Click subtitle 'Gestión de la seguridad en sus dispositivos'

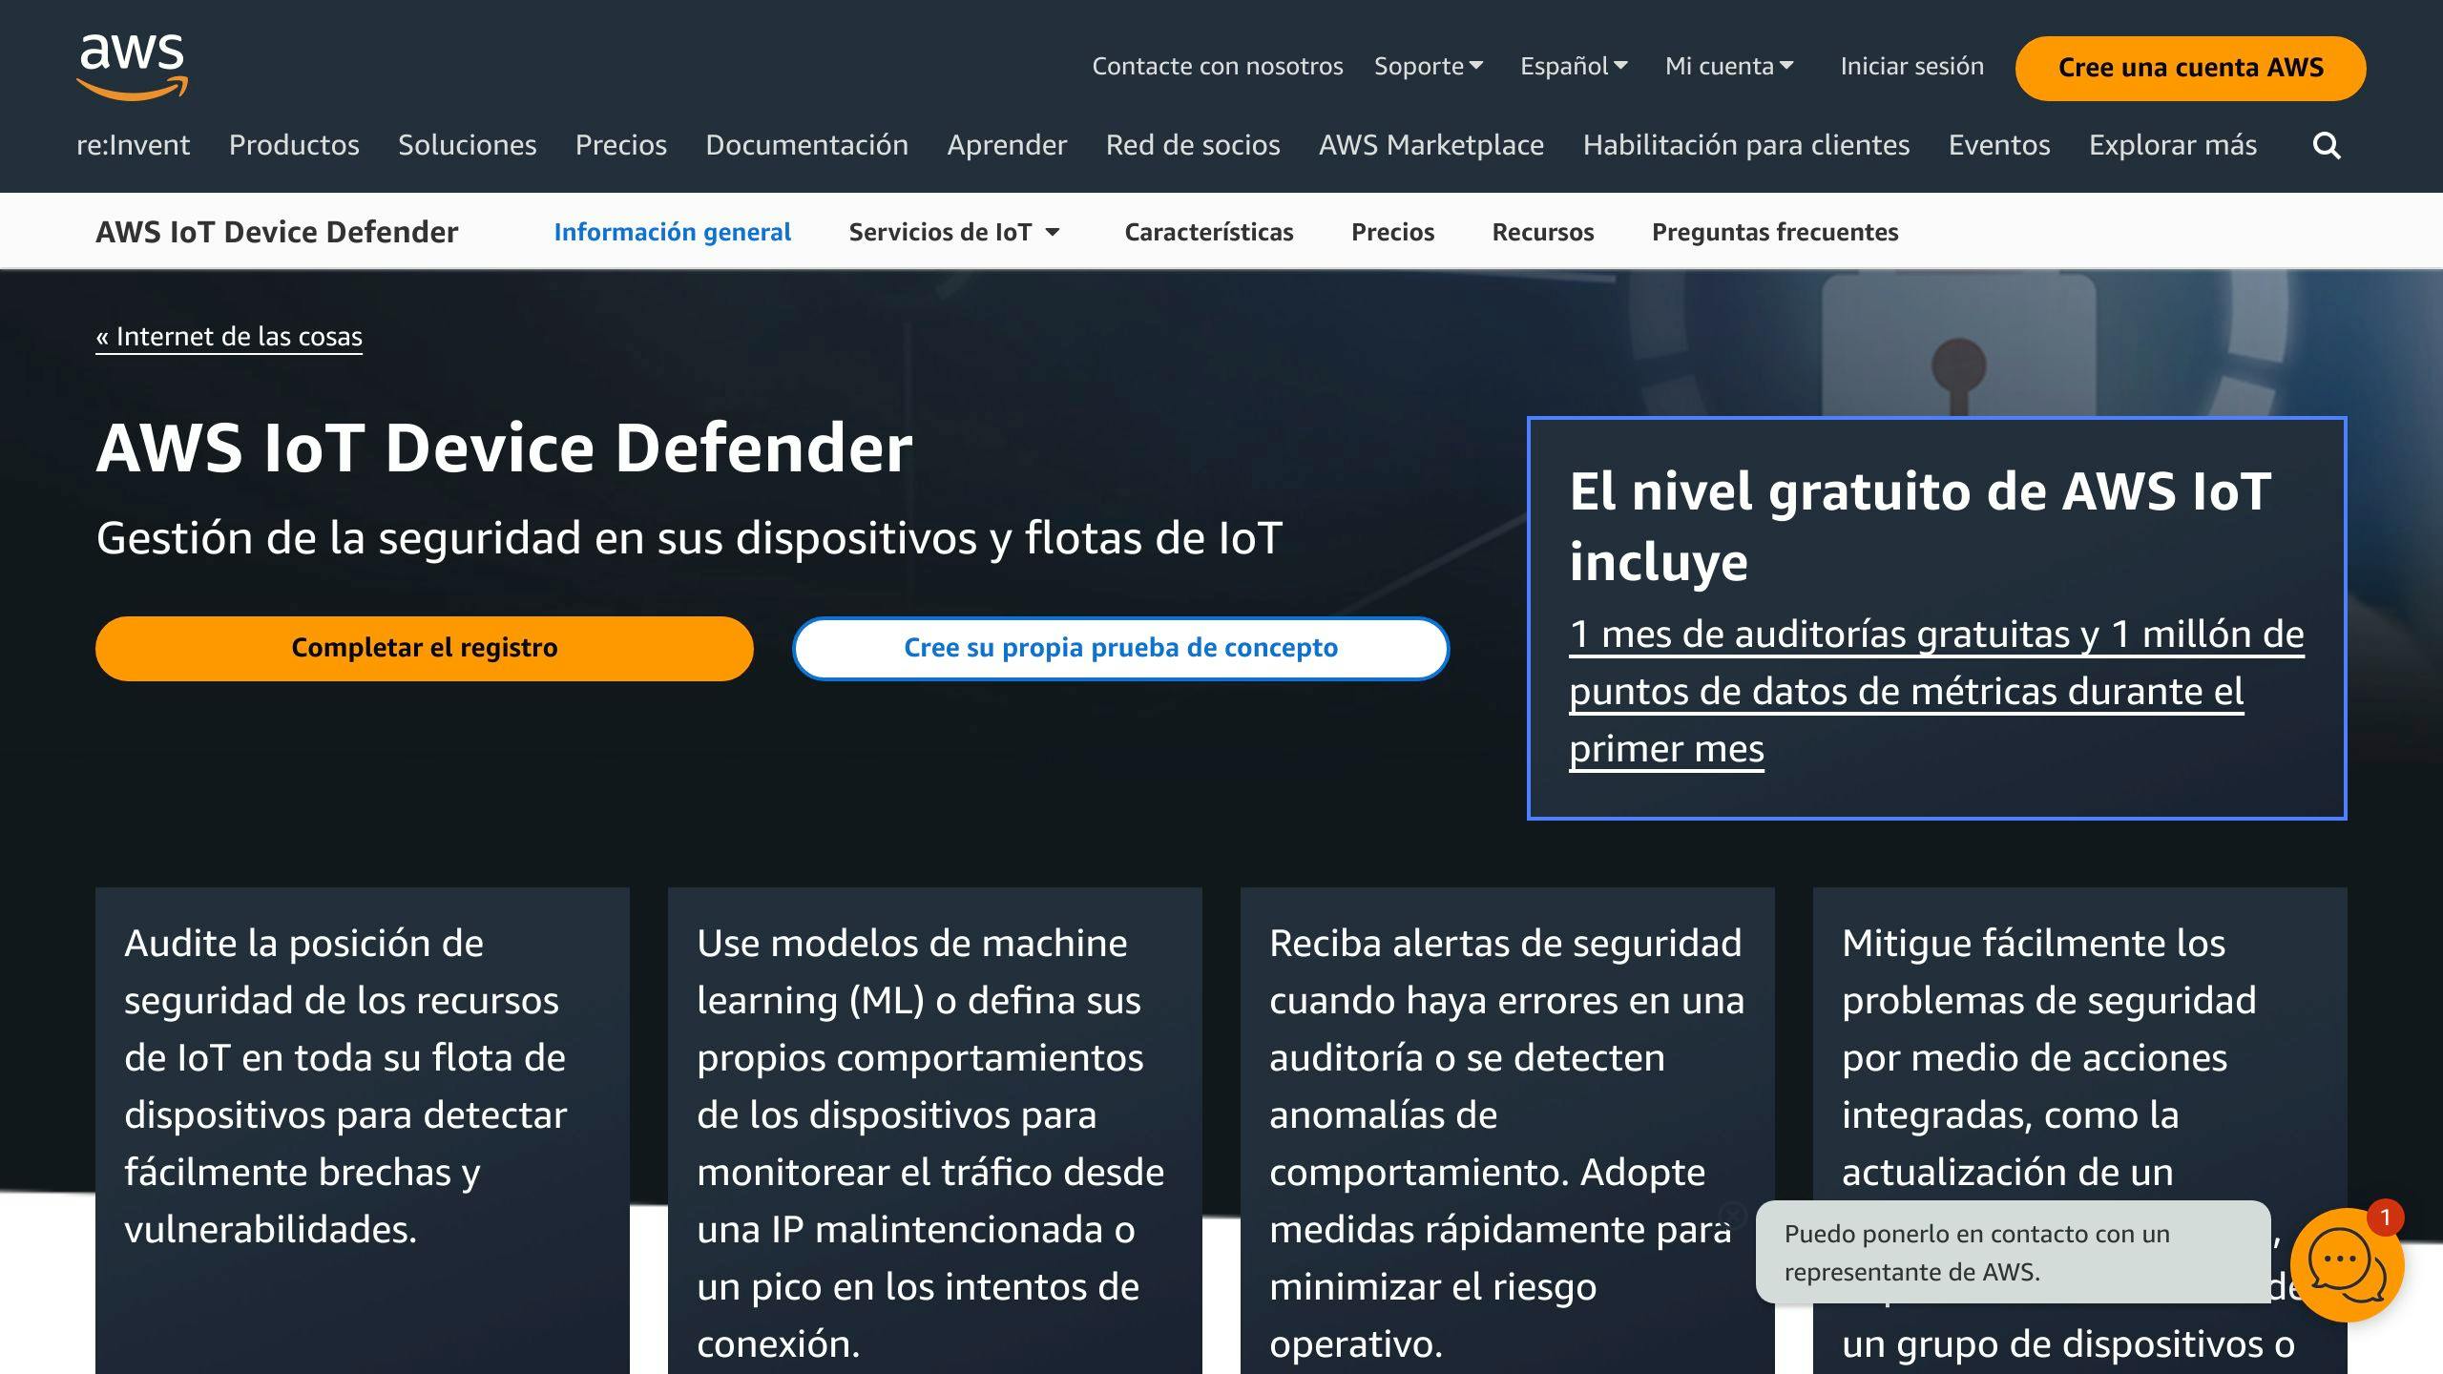tap(689, 538)
